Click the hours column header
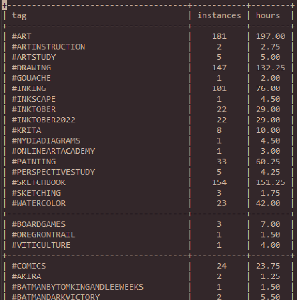This screenshot has width=297, height=300. 268,15
